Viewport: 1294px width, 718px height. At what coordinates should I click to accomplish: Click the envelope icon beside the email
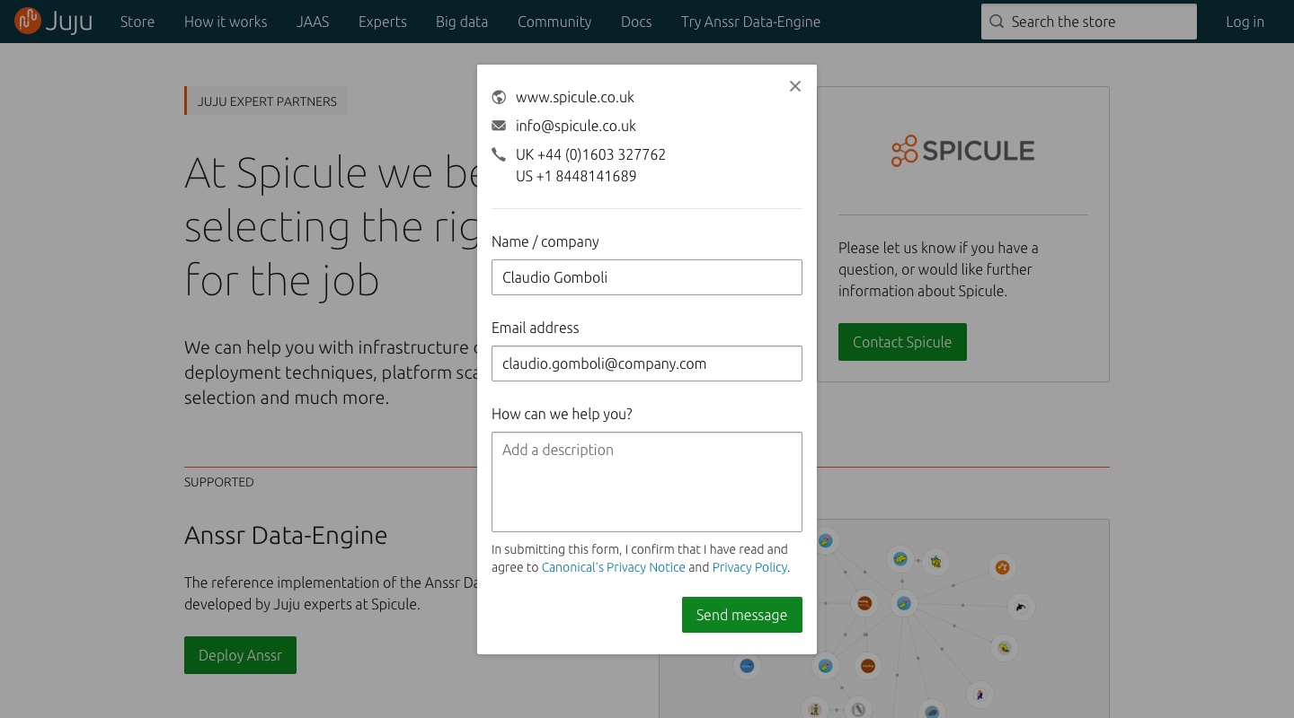[x=499, y=126]
